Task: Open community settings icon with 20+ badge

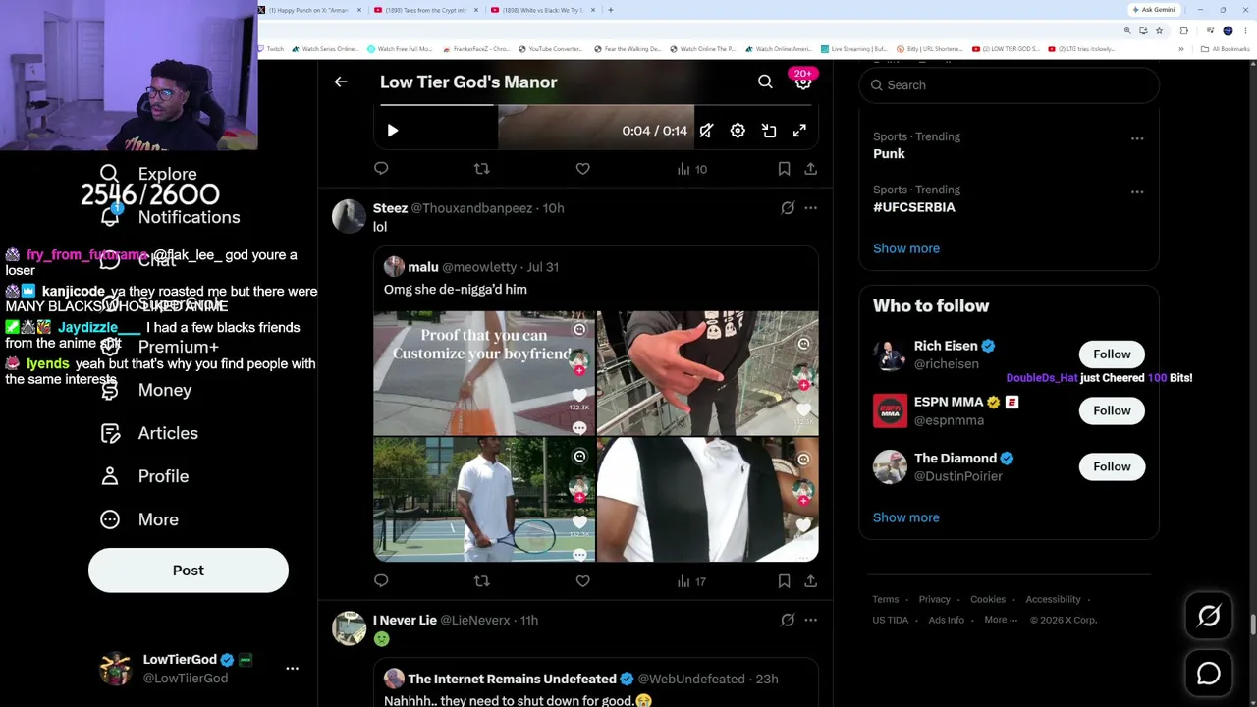Action: 803,82
